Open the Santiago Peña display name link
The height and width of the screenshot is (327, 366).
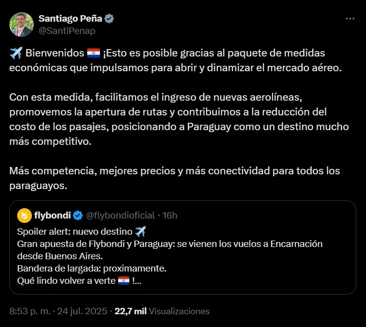pos(69,19)
